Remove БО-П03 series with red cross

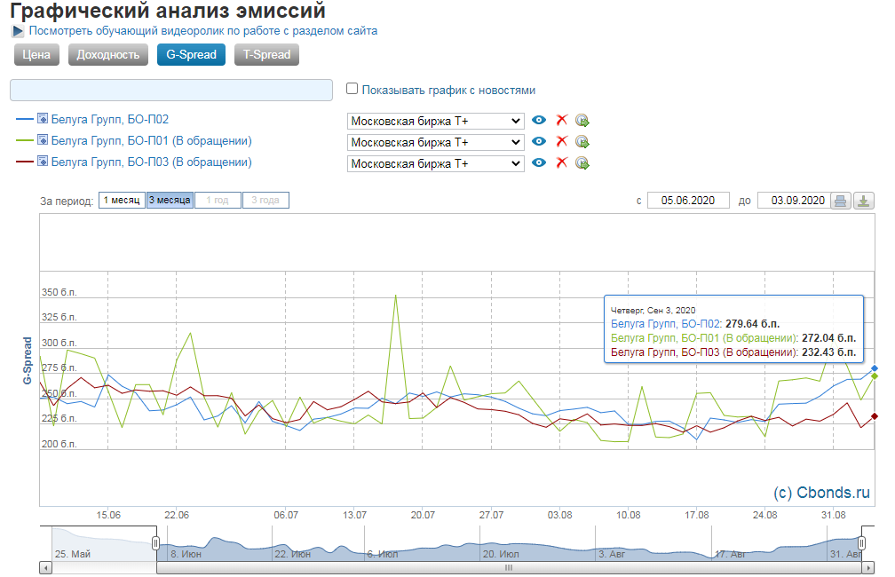562,162
